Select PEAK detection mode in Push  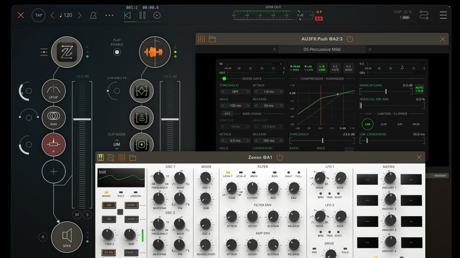coord(295,67)
